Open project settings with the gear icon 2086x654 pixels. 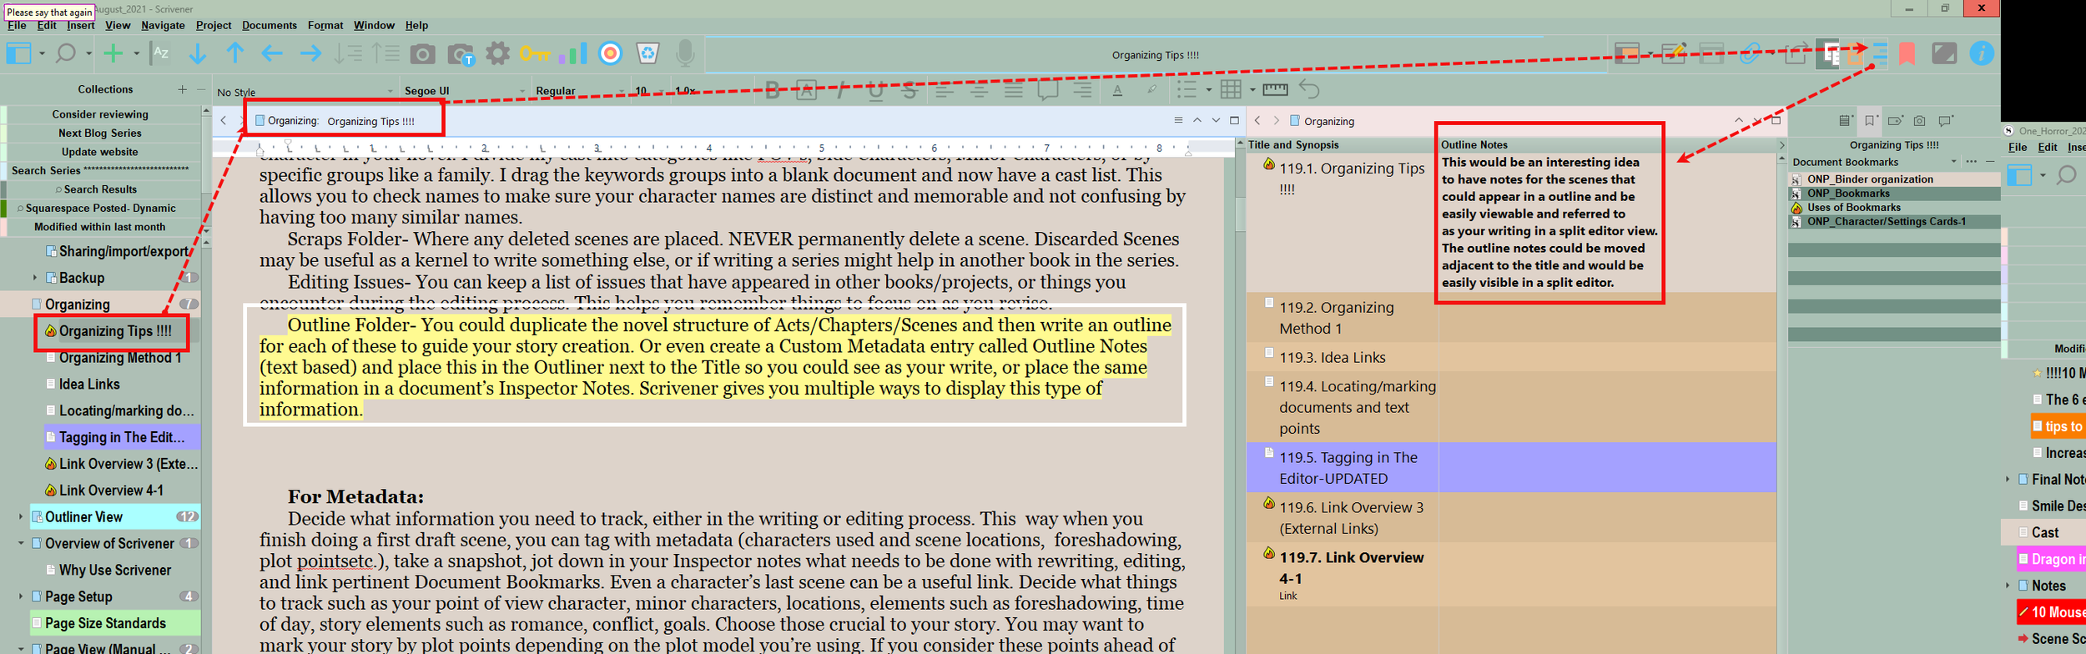point(497,53)
